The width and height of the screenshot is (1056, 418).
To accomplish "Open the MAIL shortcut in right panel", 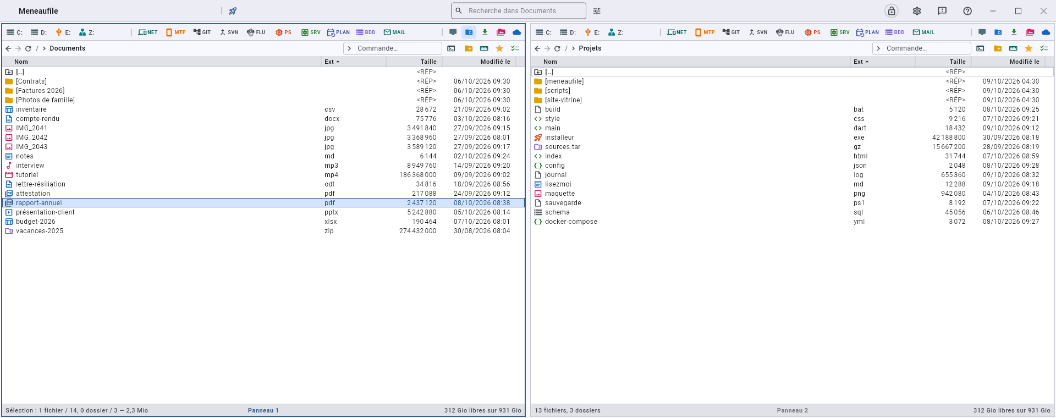I will coord(923,32).
